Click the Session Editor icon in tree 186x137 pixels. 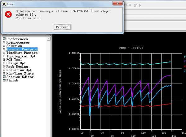point(4,77)
